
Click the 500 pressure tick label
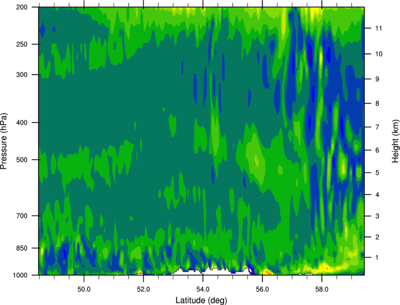click(22, 160)
